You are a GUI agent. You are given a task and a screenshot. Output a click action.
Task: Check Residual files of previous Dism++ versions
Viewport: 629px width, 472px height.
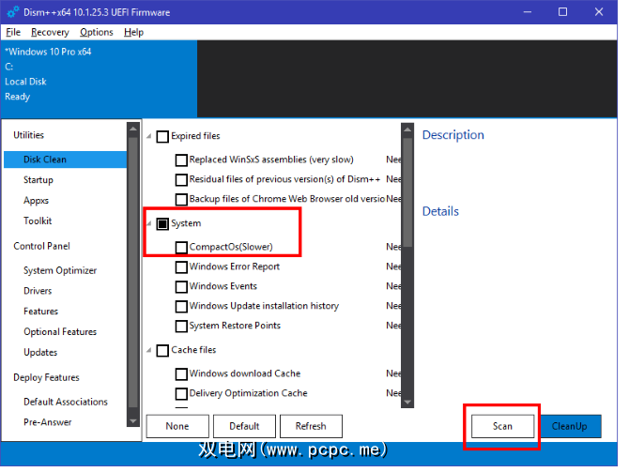click(181, 179)
